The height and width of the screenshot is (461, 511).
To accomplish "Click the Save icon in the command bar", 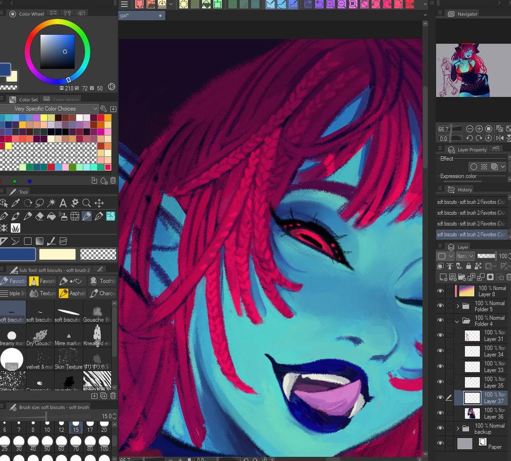I will click(x=162, y=4).
